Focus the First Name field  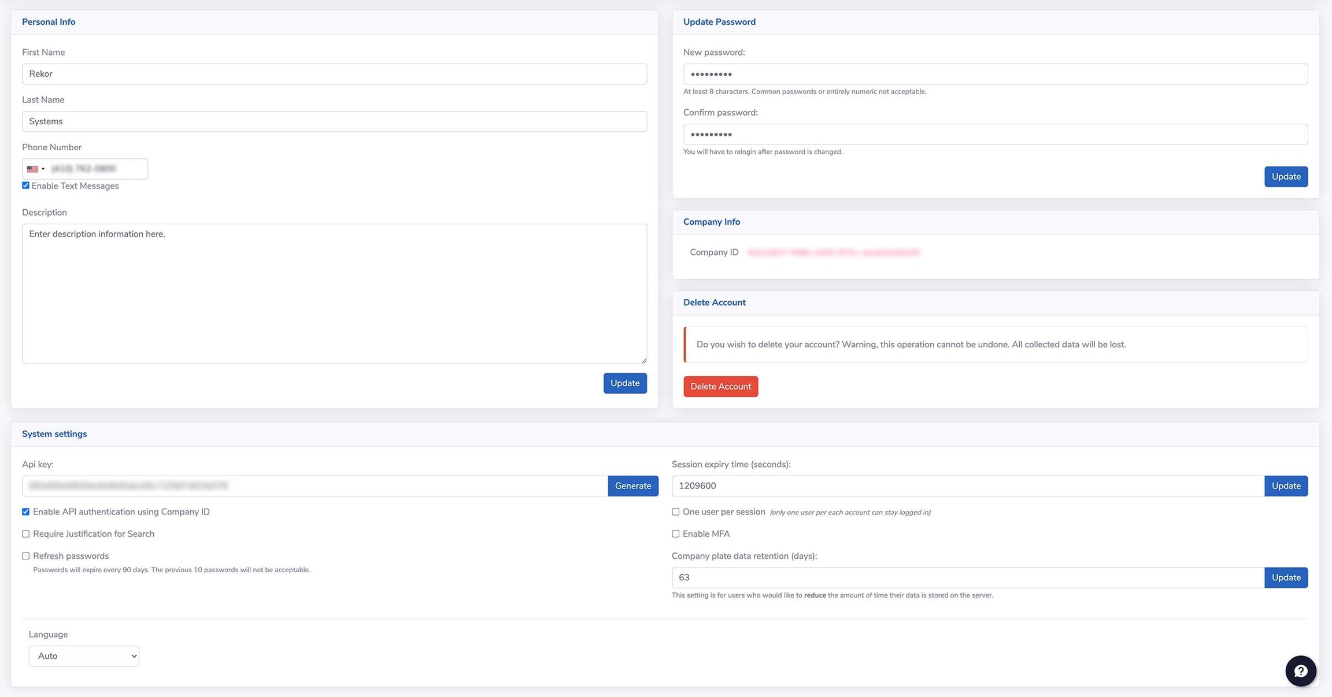(x=334, y=74)
